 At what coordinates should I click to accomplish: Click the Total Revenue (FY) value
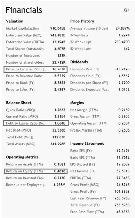click(122, 205)
